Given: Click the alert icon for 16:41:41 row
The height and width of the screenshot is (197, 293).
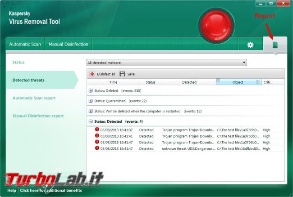Looking at the screenshot, I should (x=97, y=136).
